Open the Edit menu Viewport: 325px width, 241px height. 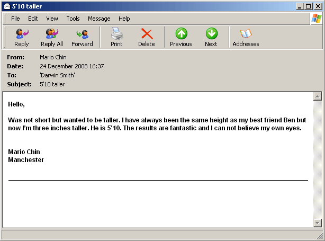33,19
